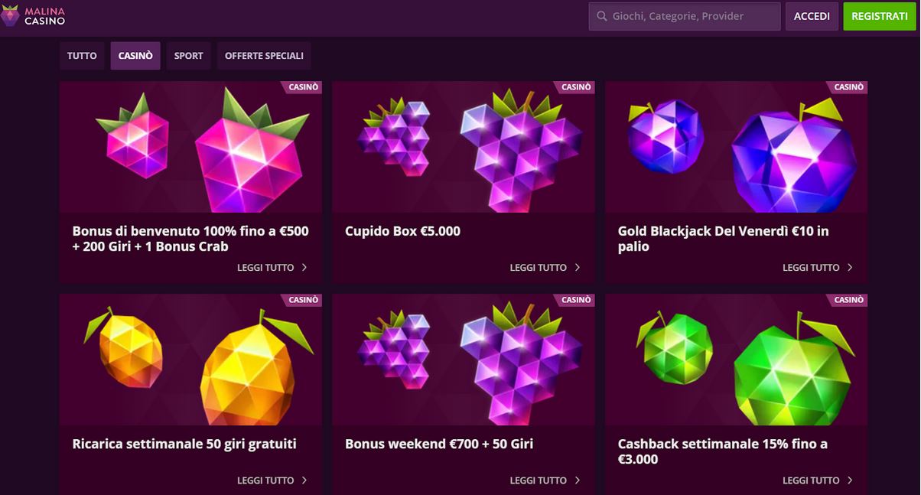
Task: Switch to the Tutto tab
Action: pyautogui.click(x=82, y=56)
